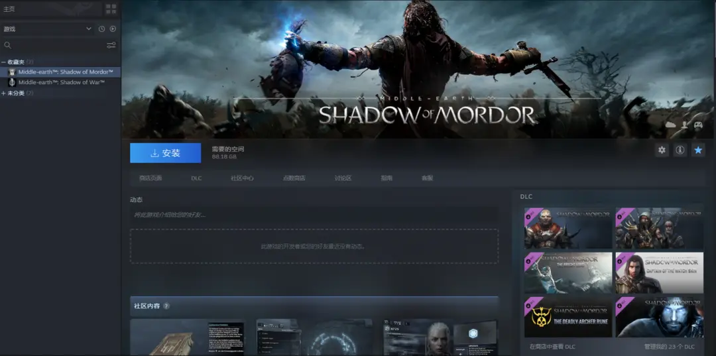Viewport: 716px width, 356px height.
Task: Click the Shadow of War game icon
Action: coord(13,83)
